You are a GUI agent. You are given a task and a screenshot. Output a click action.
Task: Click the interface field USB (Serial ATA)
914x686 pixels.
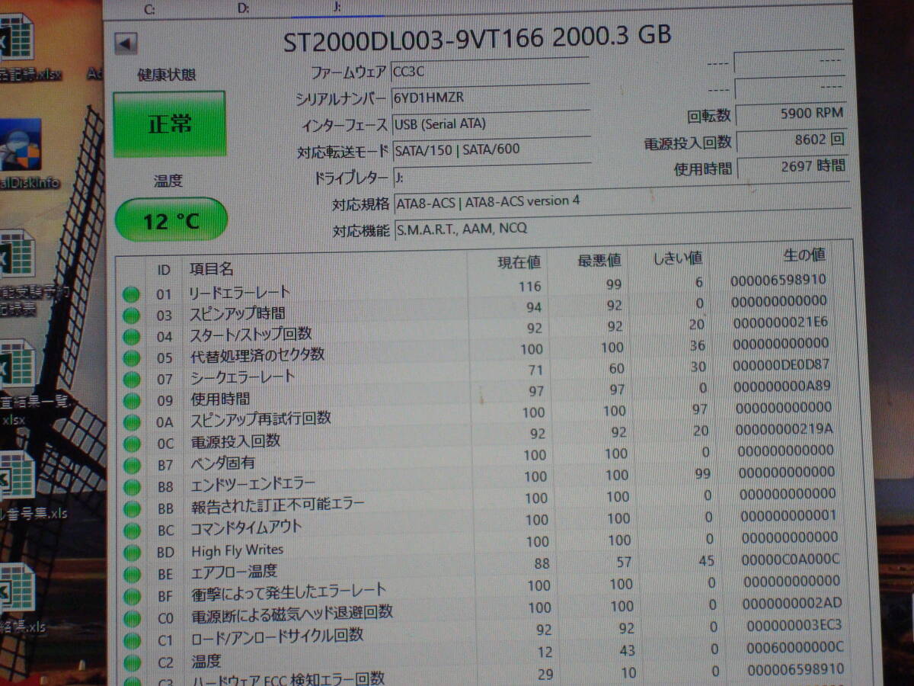point(491,123)
